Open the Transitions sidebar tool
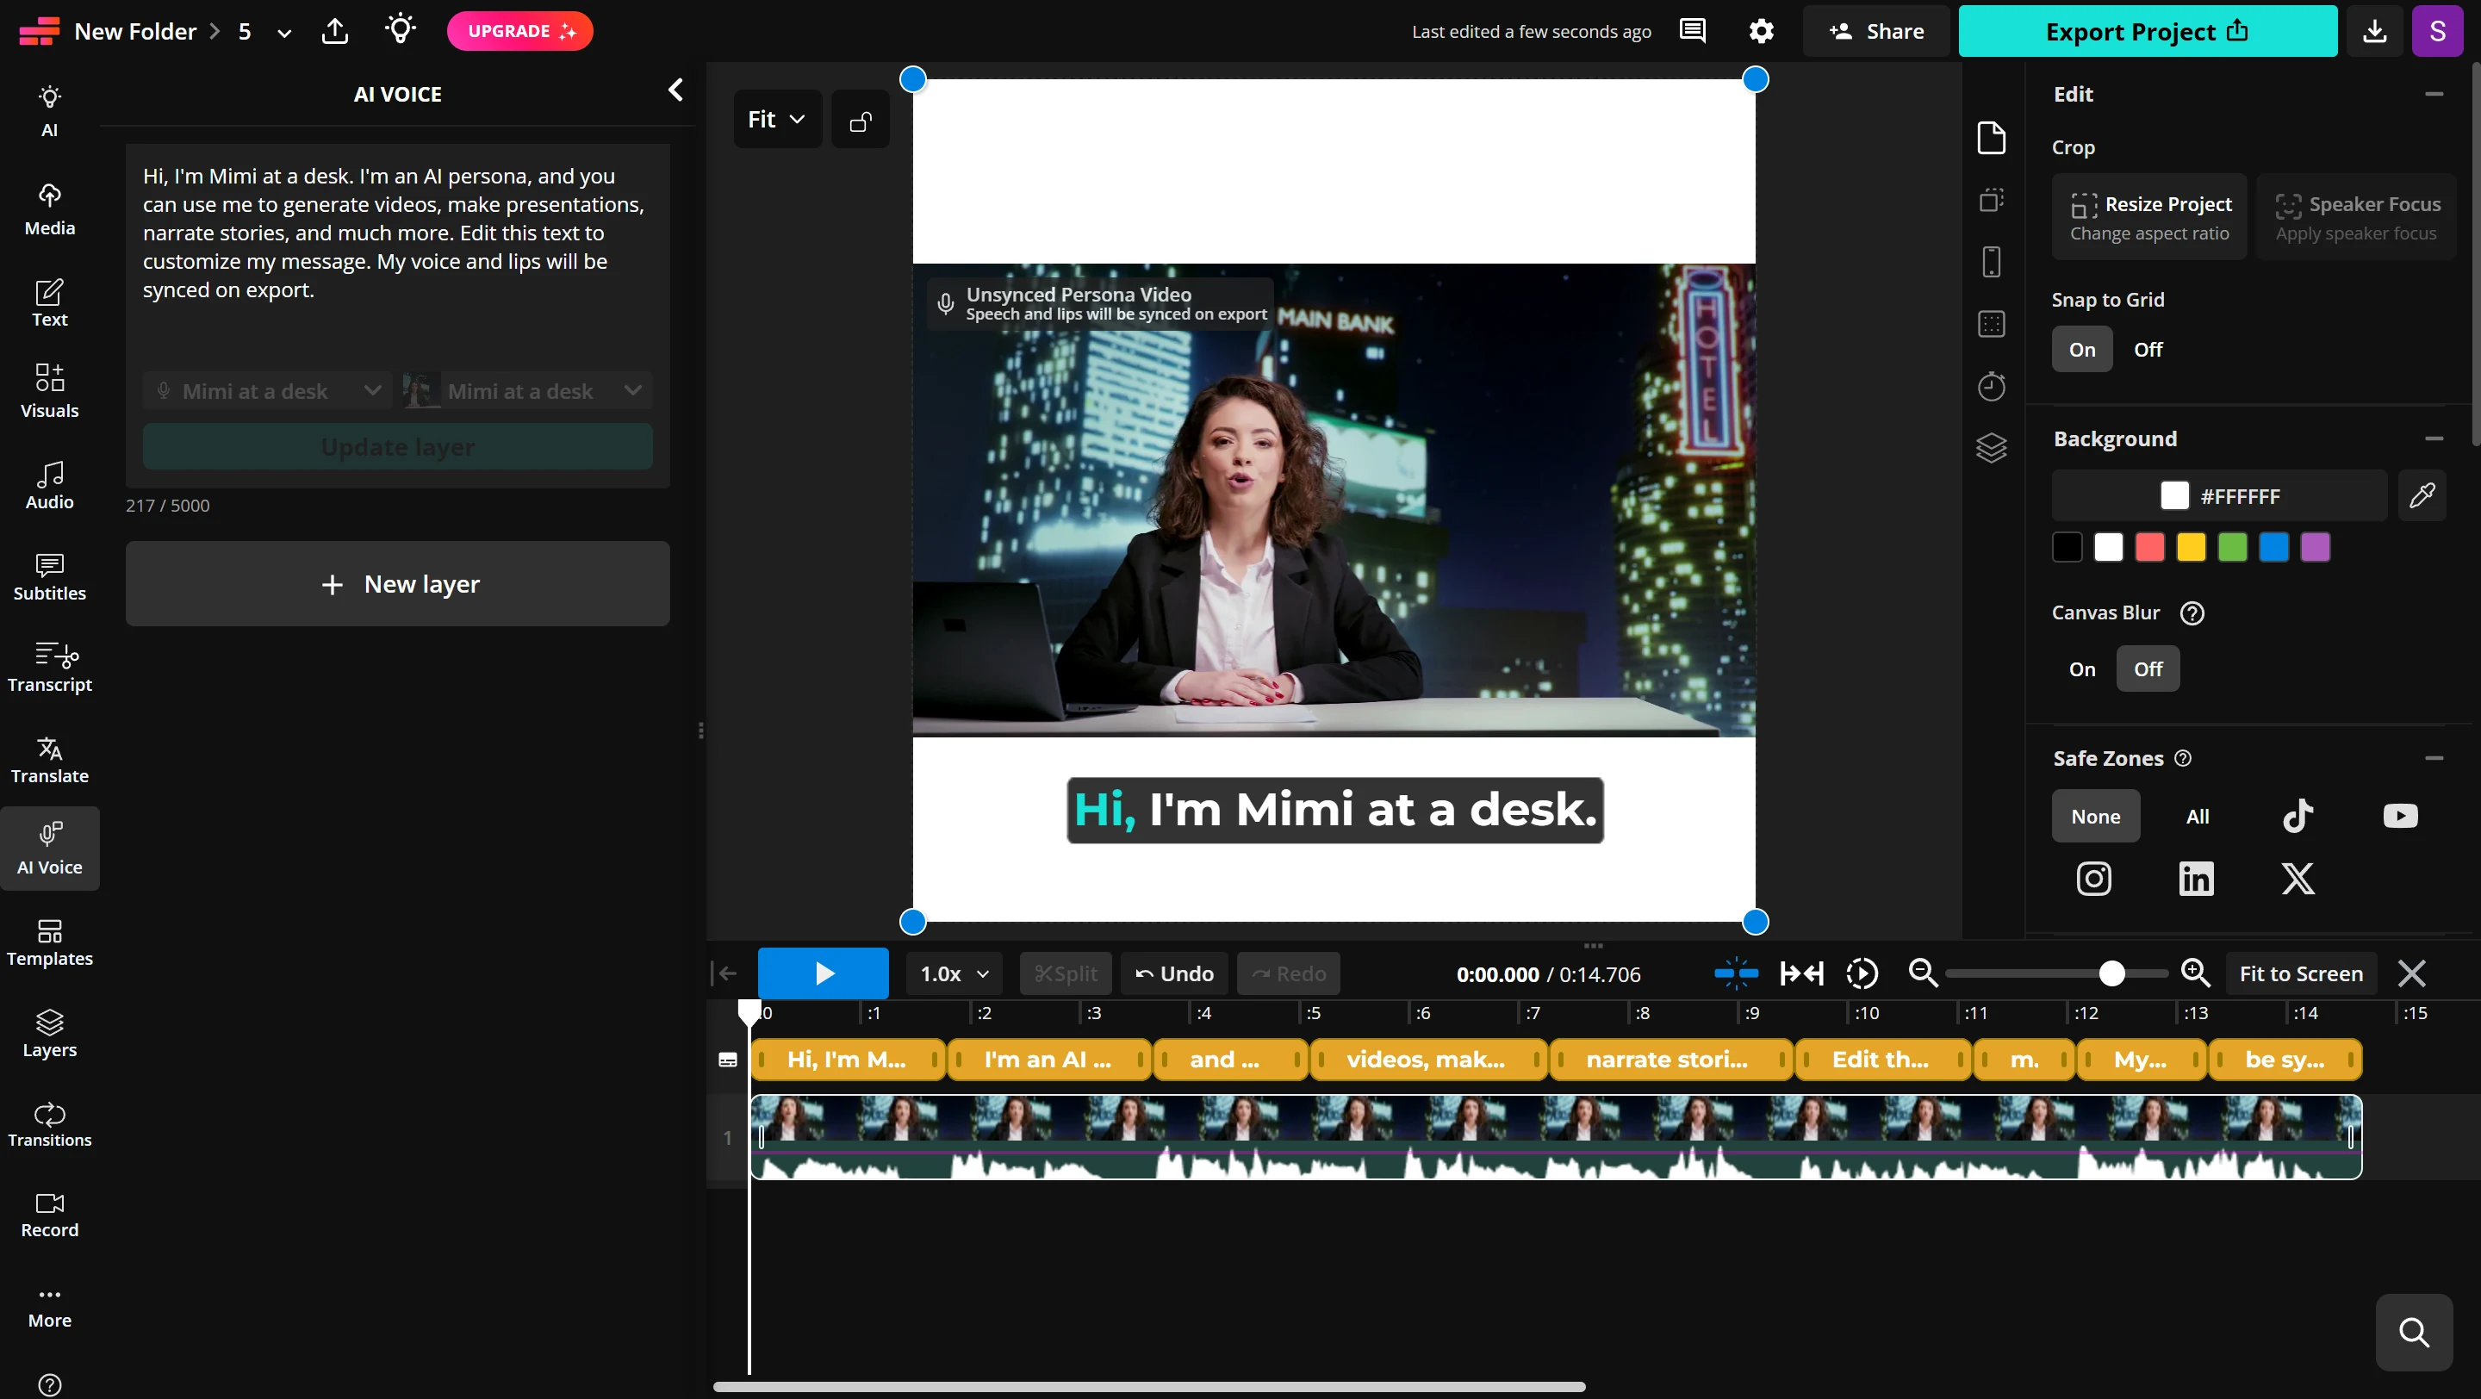This screenshot has width=2481, height=1399. coord(50,1123)
